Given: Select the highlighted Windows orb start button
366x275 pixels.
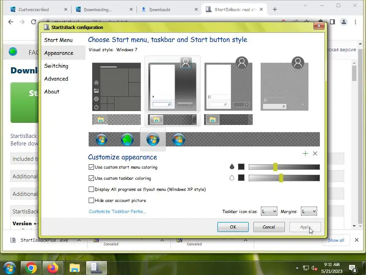Looking at the screenshot, I should [153, 139].
